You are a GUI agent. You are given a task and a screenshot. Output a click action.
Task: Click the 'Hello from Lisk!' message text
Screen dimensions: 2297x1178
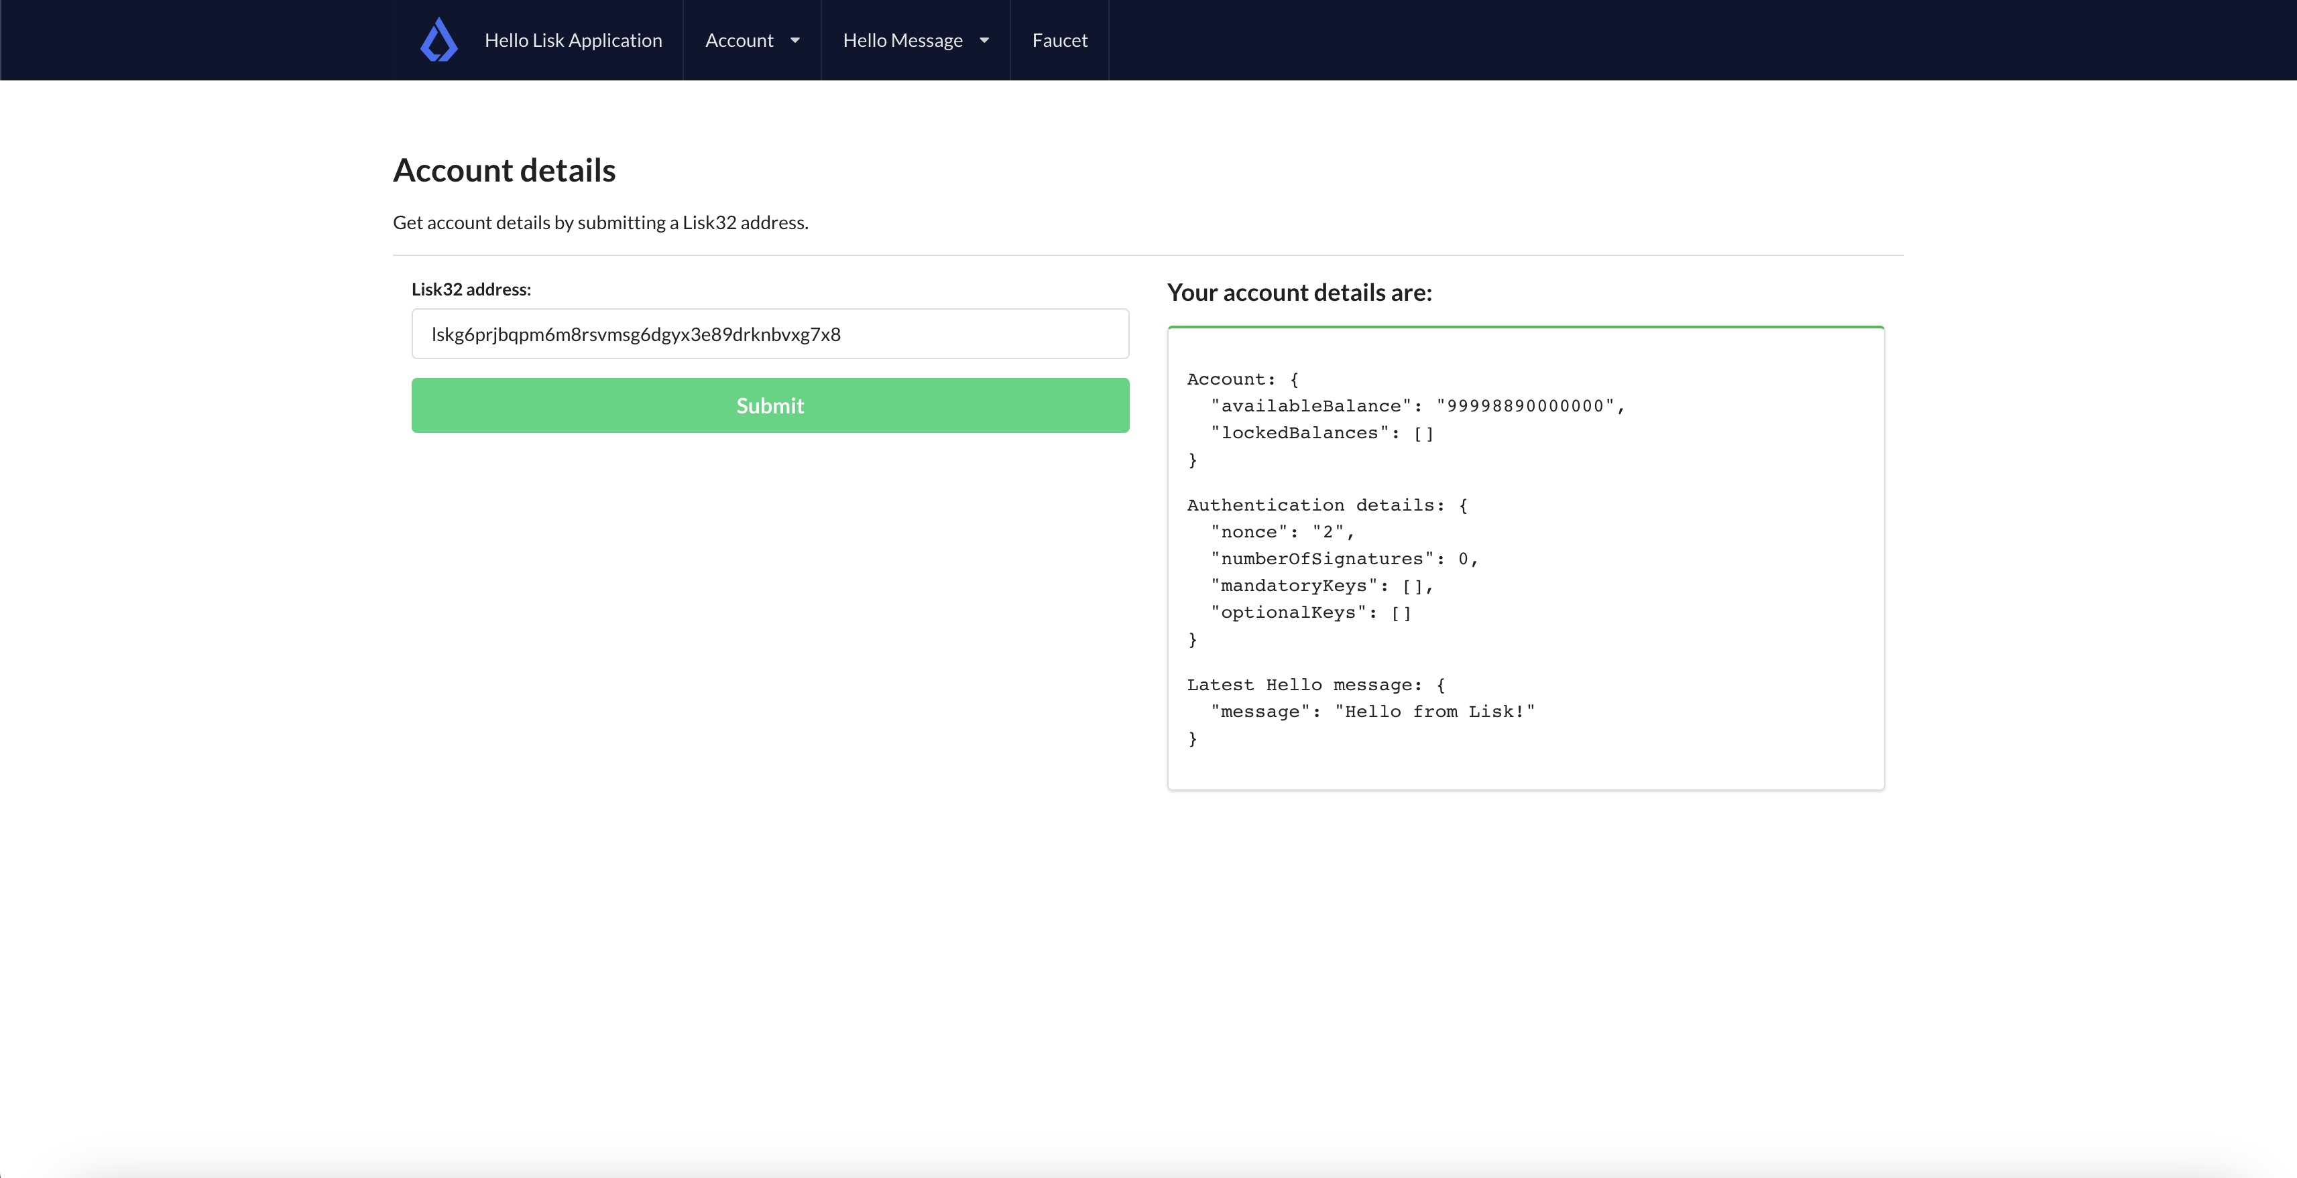[1434, 711]
